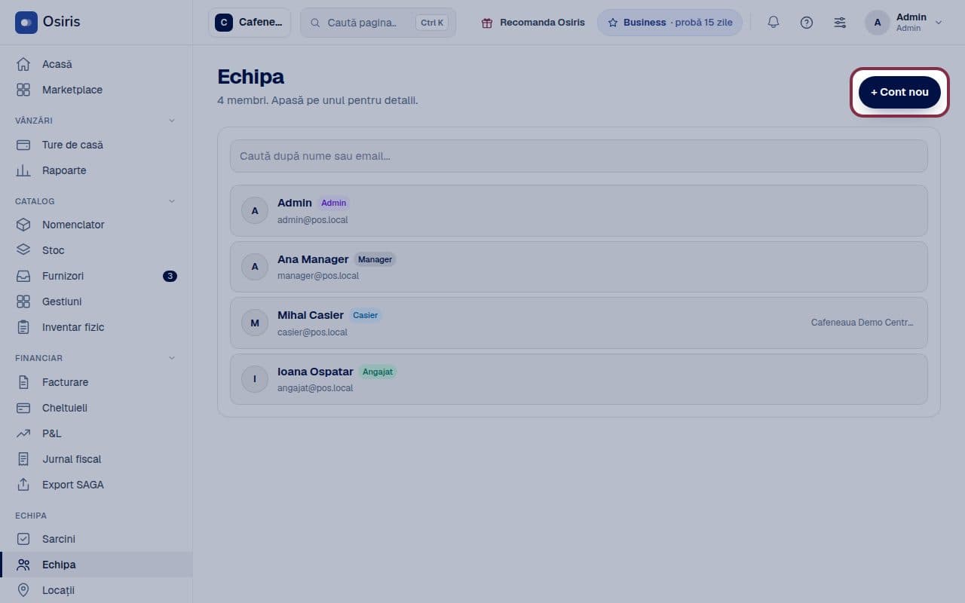The width and height of the screenshot is (965, 603).
Task: Open Jurnal fiscal menu item
Action: pos(96,459)
